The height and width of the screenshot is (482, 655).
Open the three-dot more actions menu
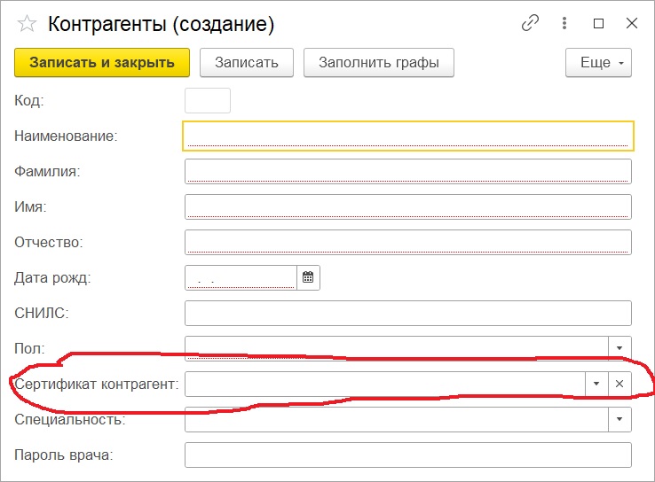click(564, 23)
